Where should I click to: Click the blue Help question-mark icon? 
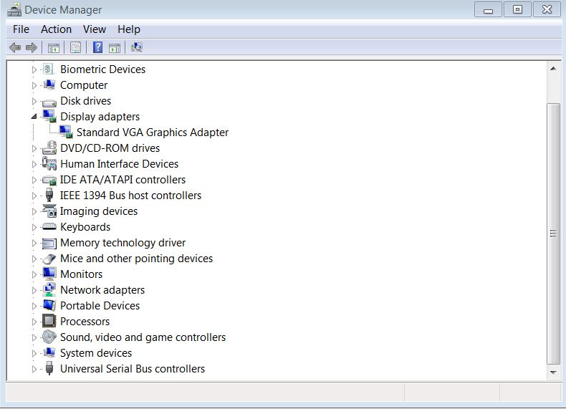pos(97,47)
